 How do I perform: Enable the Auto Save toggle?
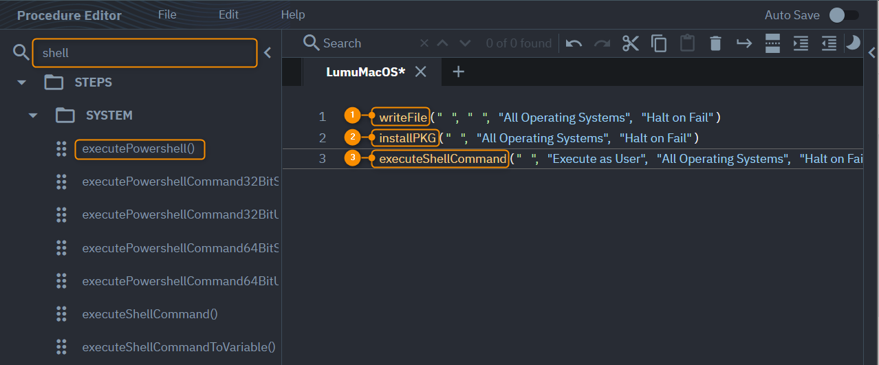(x=843, y=15)
